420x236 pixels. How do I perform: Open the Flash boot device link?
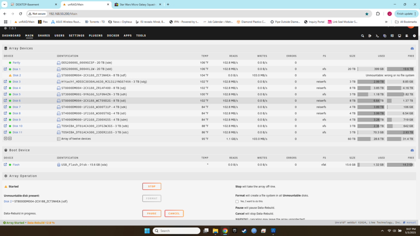point(16,165)
